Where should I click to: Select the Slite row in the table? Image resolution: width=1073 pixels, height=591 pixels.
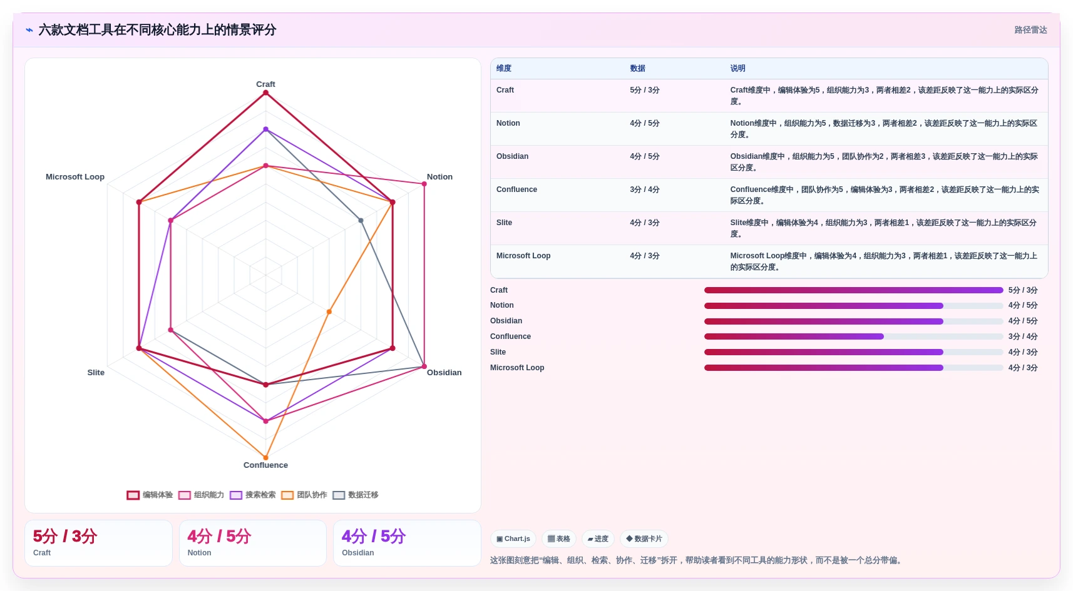click(x=769, y=228)
